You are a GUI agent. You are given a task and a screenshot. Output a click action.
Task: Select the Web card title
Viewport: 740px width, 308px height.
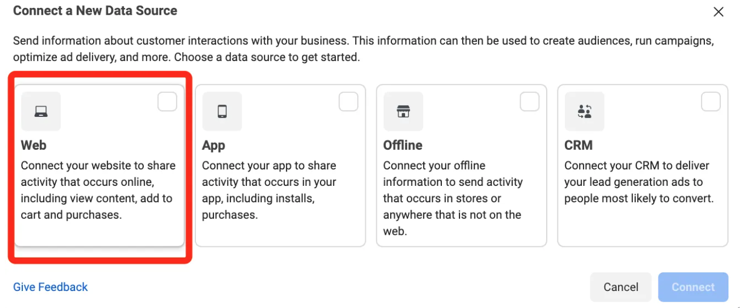[34, 146]
